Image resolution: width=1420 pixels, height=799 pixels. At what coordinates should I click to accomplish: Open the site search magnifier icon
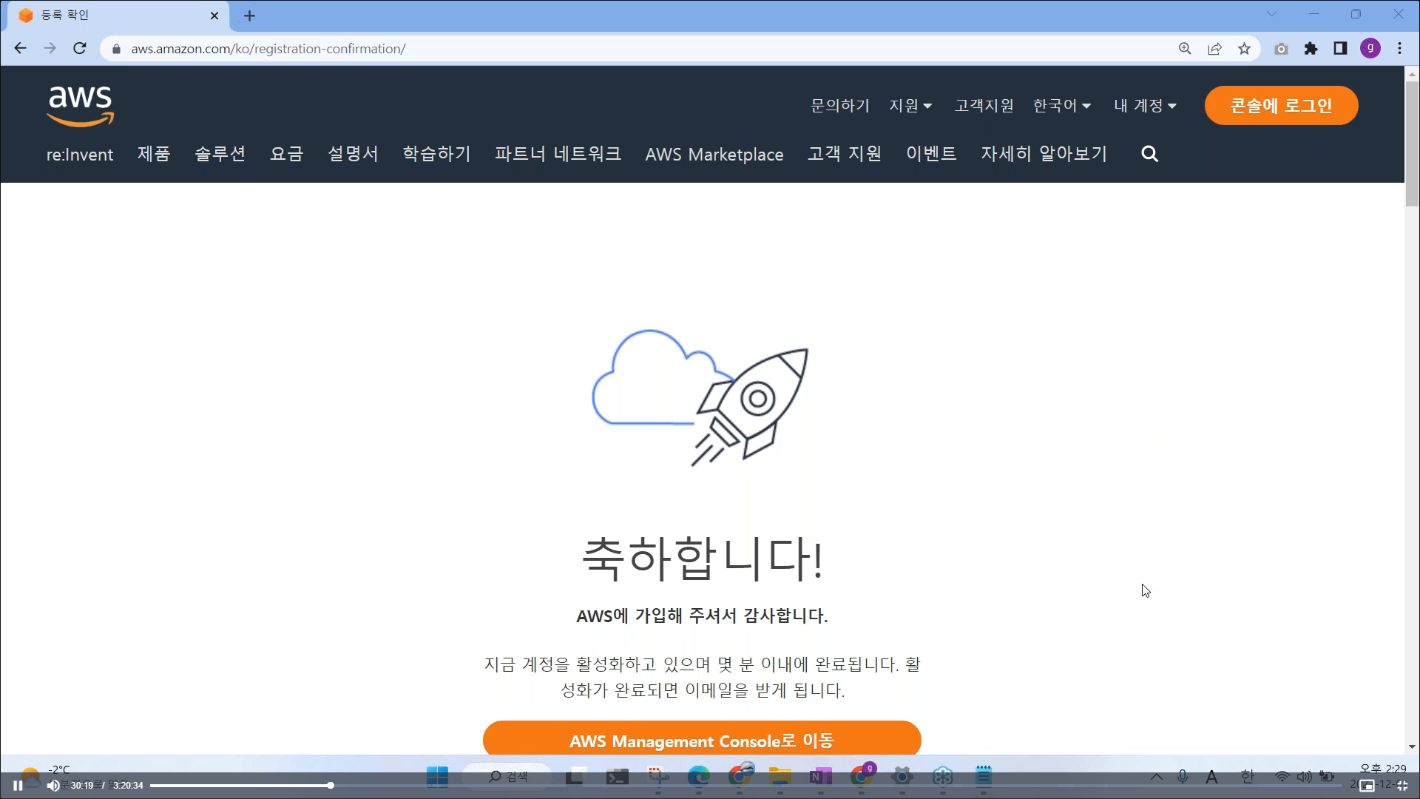1149,154
